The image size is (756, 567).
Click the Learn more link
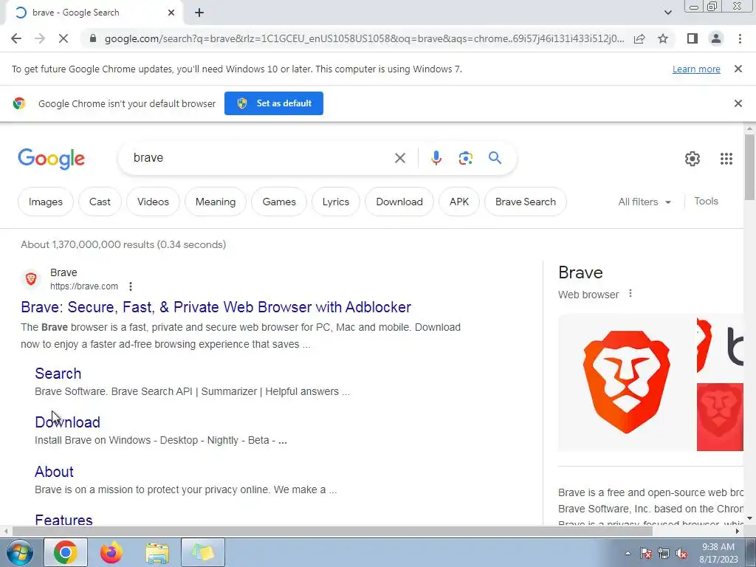click(x=696, y=69)
